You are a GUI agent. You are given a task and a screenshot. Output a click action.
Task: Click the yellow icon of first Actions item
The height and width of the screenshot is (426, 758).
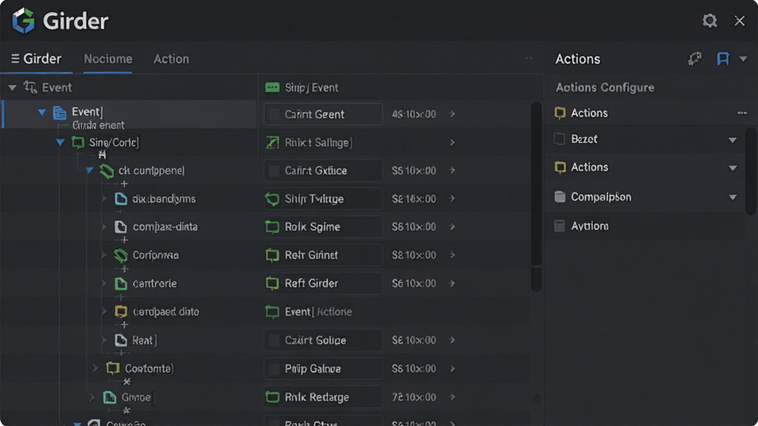coord(560,113)
